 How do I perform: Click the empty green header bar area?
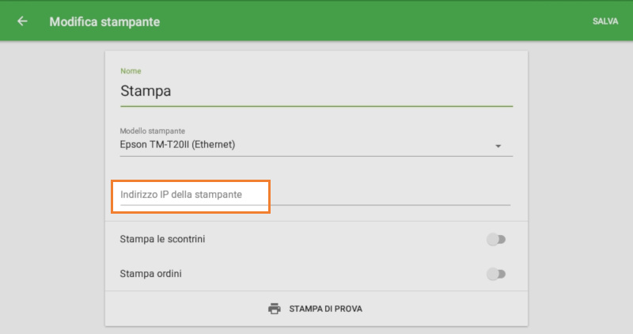(x=356, y=21)
